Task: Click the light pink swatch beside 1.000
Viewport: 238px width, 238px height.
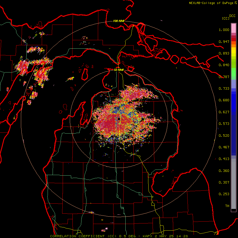Action: pyautogui.click(x=234, y=28)
